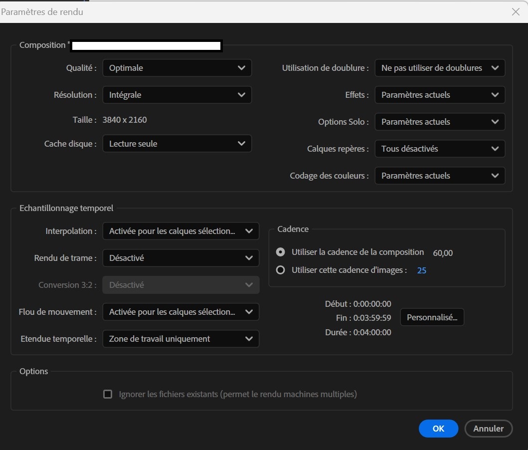Close the Paramètres de rendu dialog
The width and height of the screenshot is (528, 450).
pos(516,12)
